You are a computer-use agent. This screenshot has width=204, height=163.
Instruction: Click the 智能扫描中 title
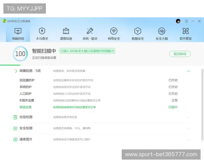(44, 51)
